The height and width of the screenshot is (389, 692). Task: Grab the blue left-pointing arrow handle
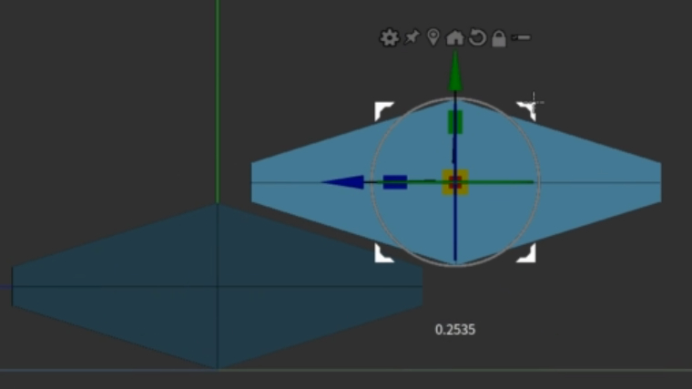click(343, 182)
